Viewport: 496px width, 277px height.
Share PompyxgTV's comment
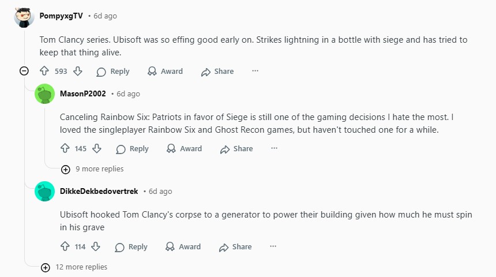217,72
